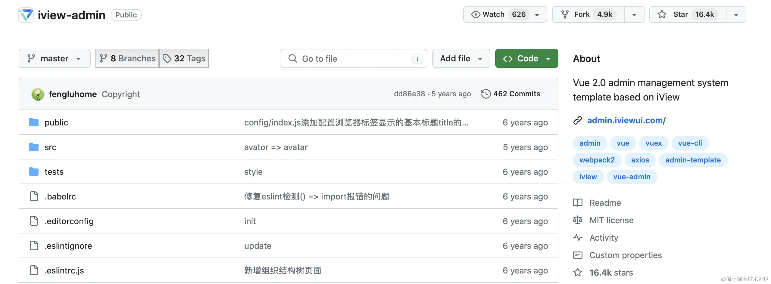
Task: Open commit dd86e38
Action: [409, 94]
